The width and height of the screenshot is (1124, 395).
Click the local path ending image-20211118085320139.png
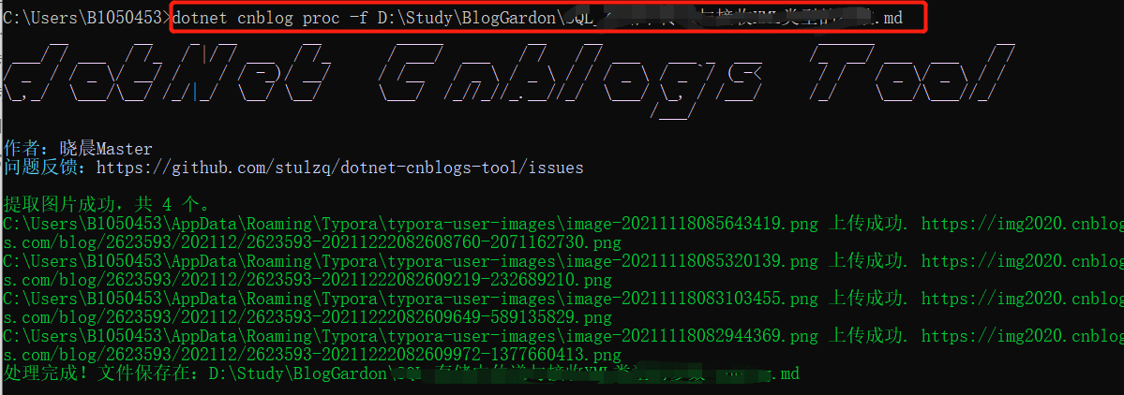[410, 261]
